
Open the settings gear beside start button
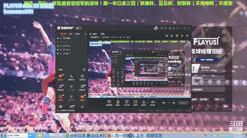174,103
